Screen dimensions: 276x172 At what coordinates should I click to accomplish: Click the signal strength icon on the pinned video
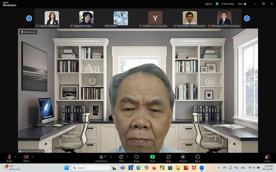coord(20,151)
